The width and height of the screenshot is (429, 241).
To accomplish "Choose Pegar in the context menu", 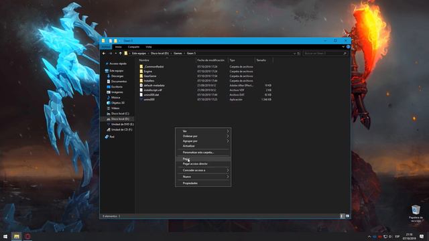I will click(x=203, y=159).
